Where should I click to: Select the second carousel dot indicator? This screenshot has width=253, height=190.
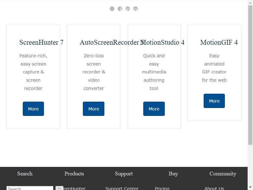(x=120, y=9)
